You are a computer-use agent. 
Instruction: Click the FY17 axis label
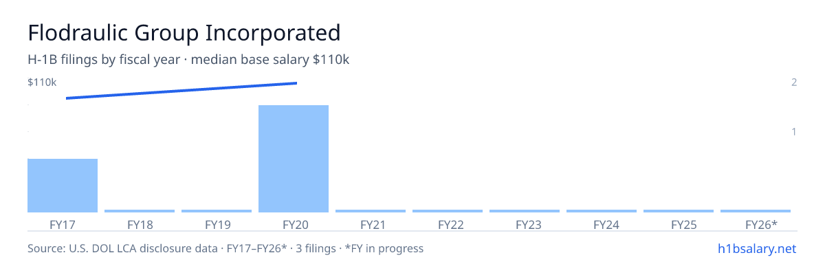pyautogui.click(x=63, y=224)
